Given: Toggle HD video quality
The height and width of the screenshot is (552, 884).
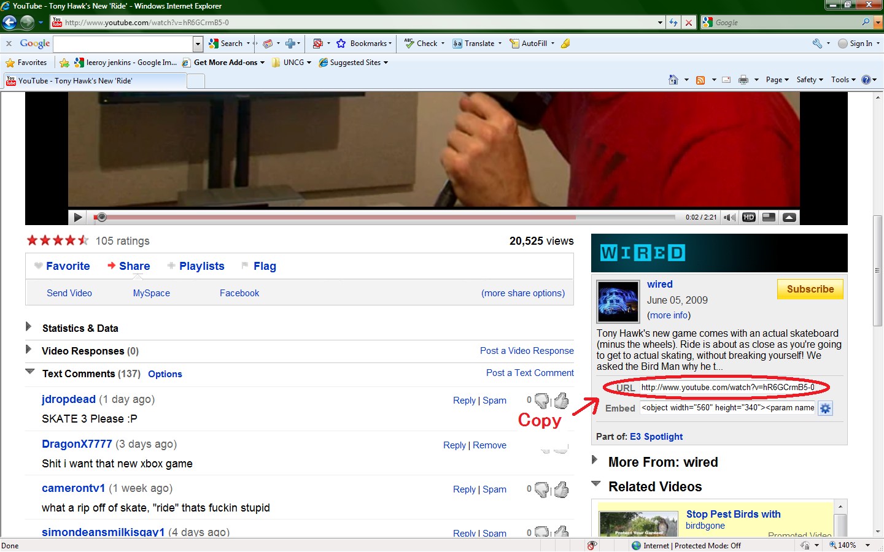Looking at the screenshot, I should [748, 217].
